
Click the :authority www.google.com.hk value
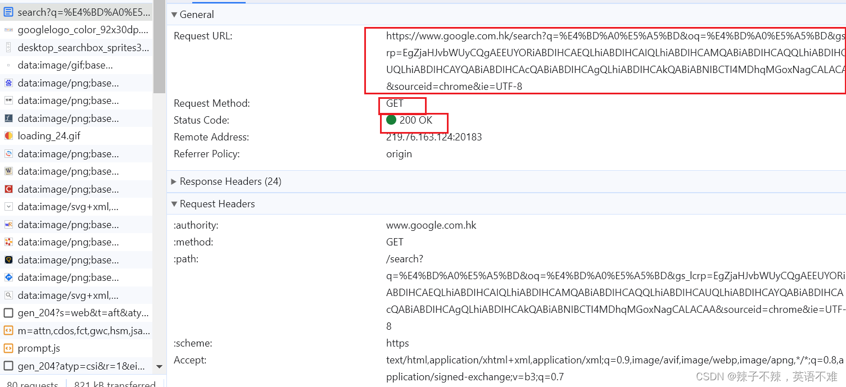431,225
